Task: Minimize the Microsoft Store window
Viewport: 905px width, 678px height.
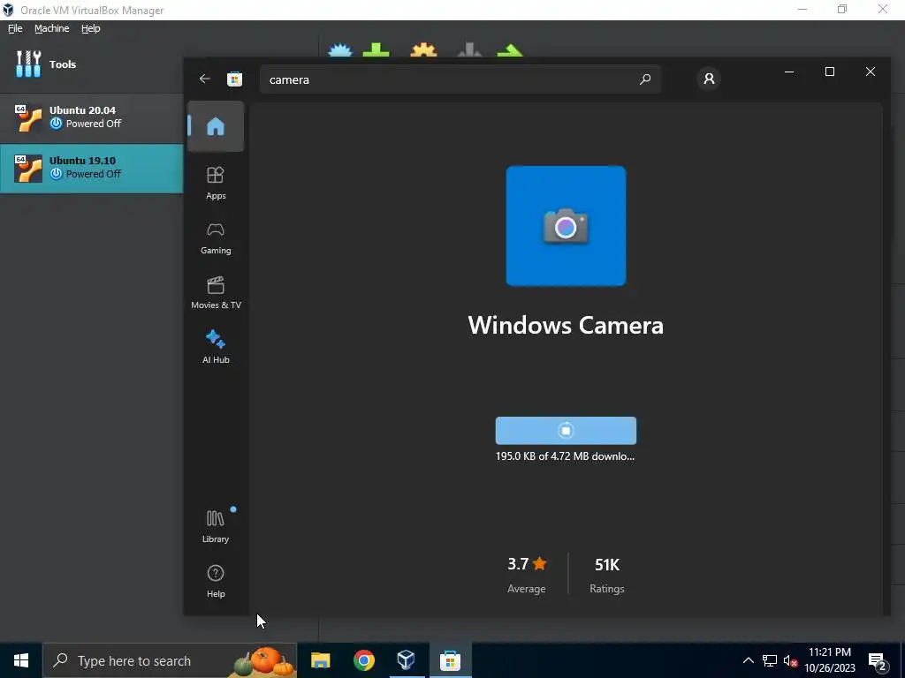Action: click(x=789, y=72)
